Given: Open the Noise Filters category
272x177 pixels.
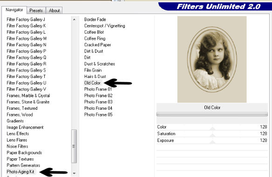Looking at the screenshot, I should (x=17, y=146).
